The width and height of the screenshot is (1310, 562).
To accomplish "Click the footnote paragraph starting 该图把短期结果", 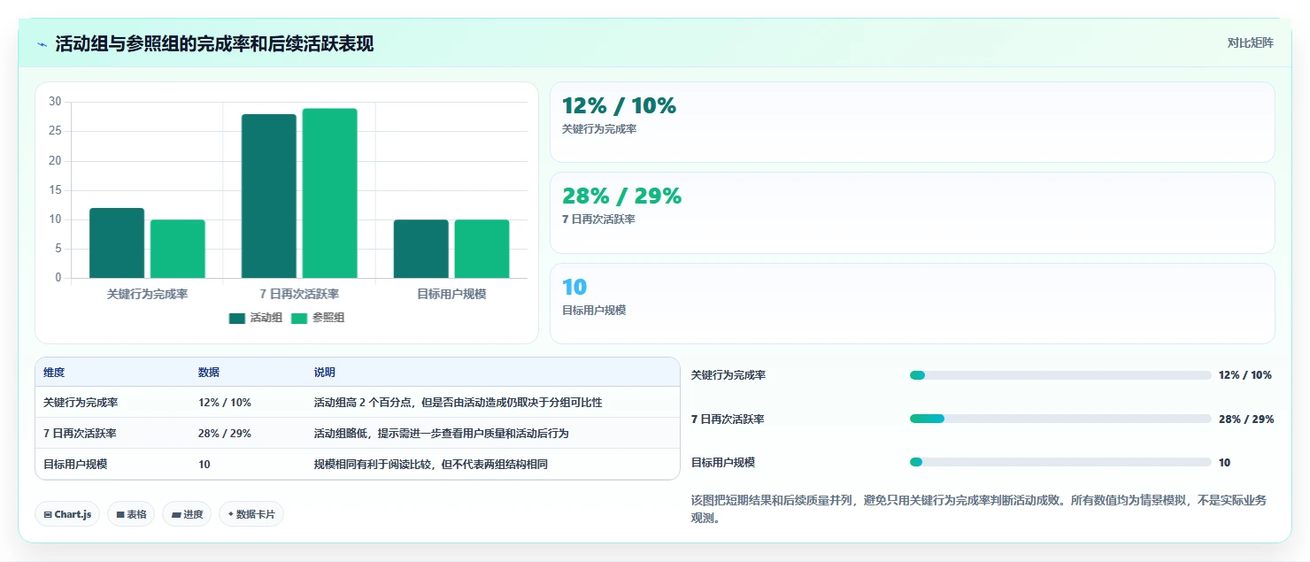I will [x=979, y=509].
